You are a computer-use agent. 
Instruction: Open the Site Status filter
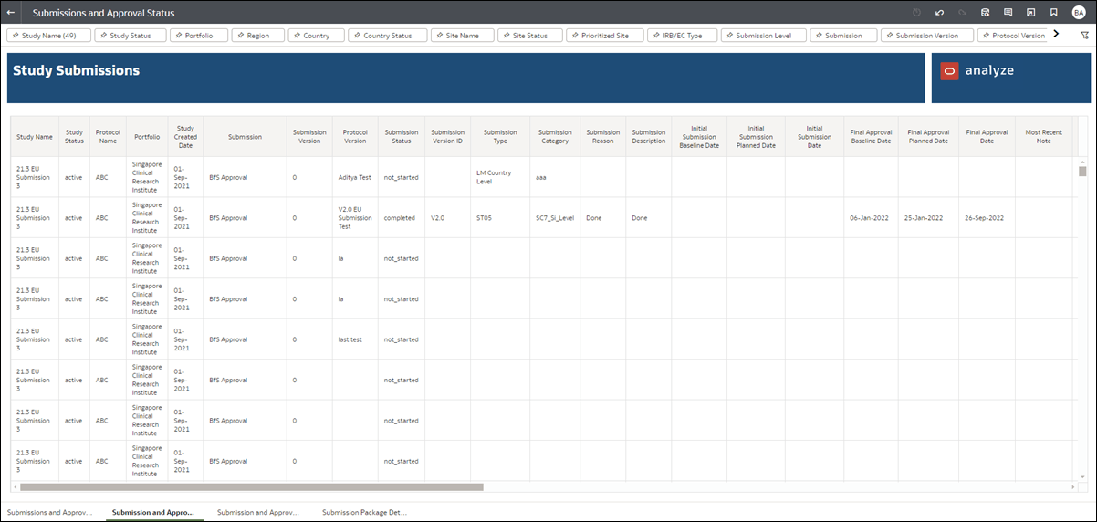(x=530, y=35)
